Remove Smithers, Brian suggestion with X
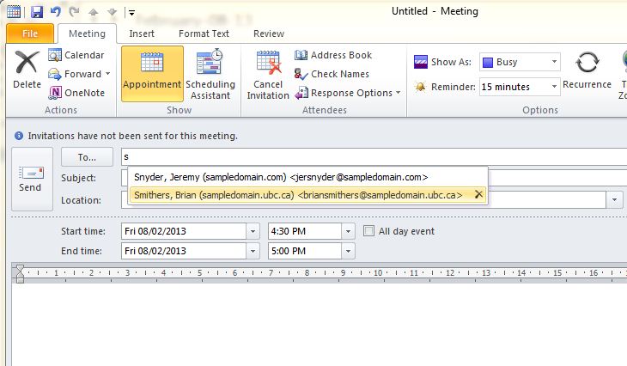The width and height of the screenshot is (627, 366). tap(478, 195)
